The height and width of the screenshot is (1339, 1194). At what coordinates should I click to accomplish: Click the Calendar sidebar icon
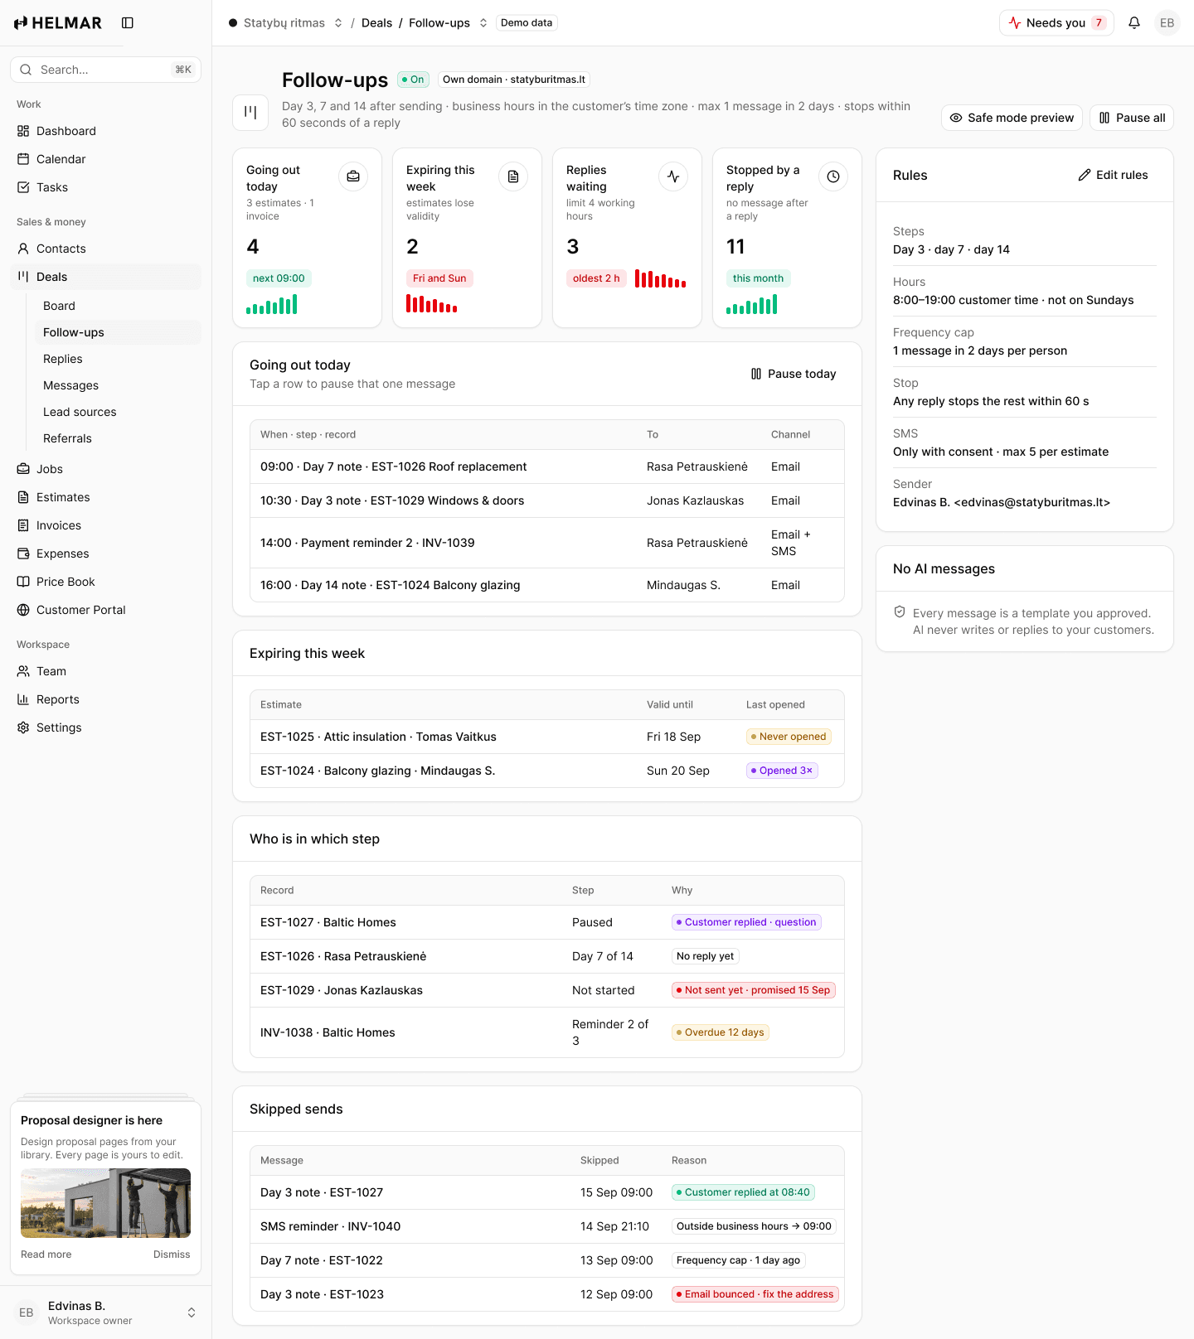[x=23, y=159]
